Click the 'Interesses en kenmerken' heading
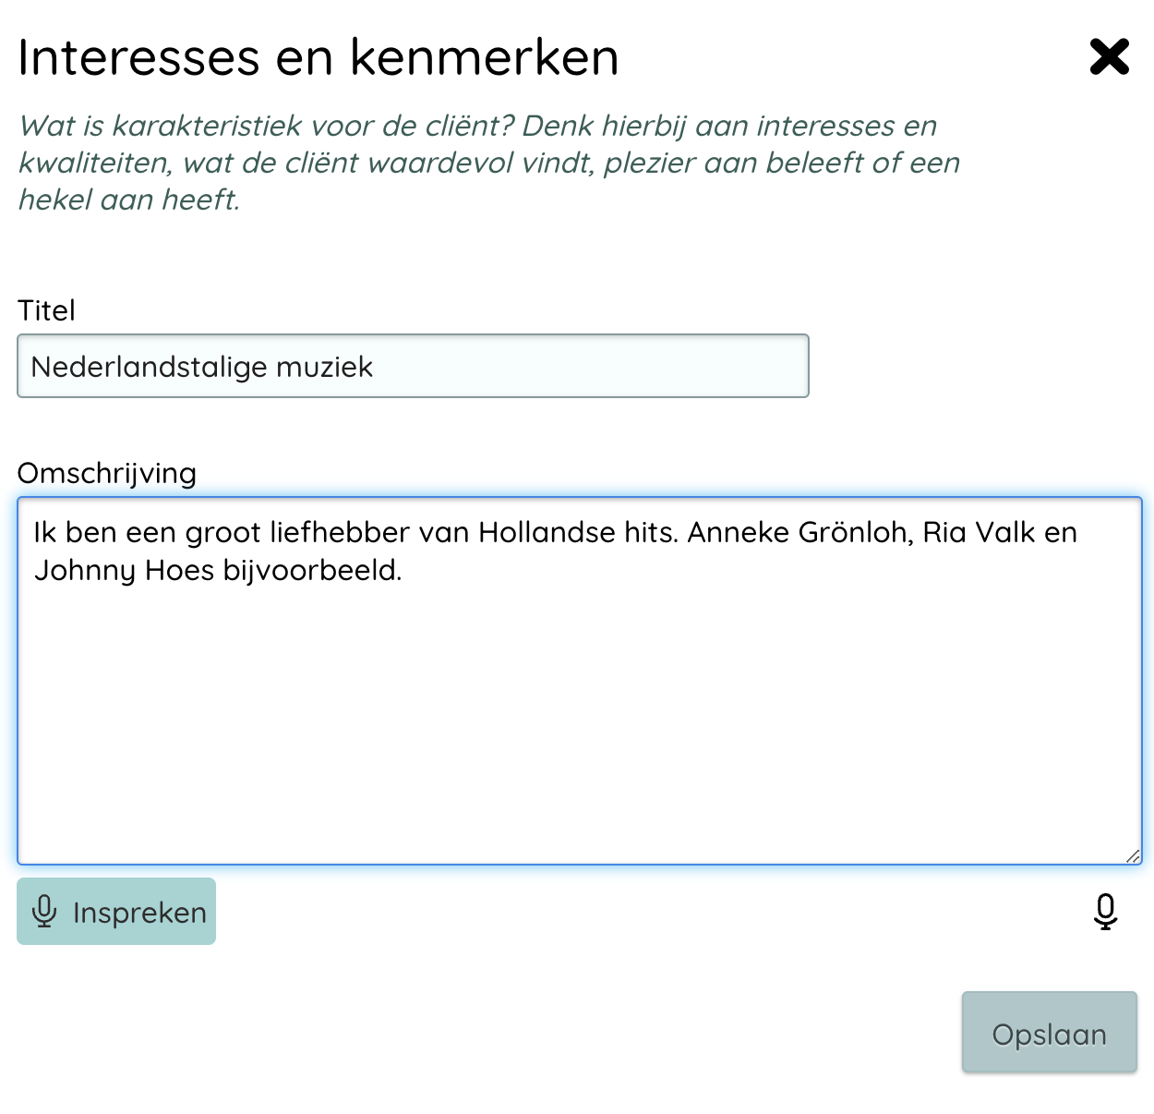 tap(318, 57)
